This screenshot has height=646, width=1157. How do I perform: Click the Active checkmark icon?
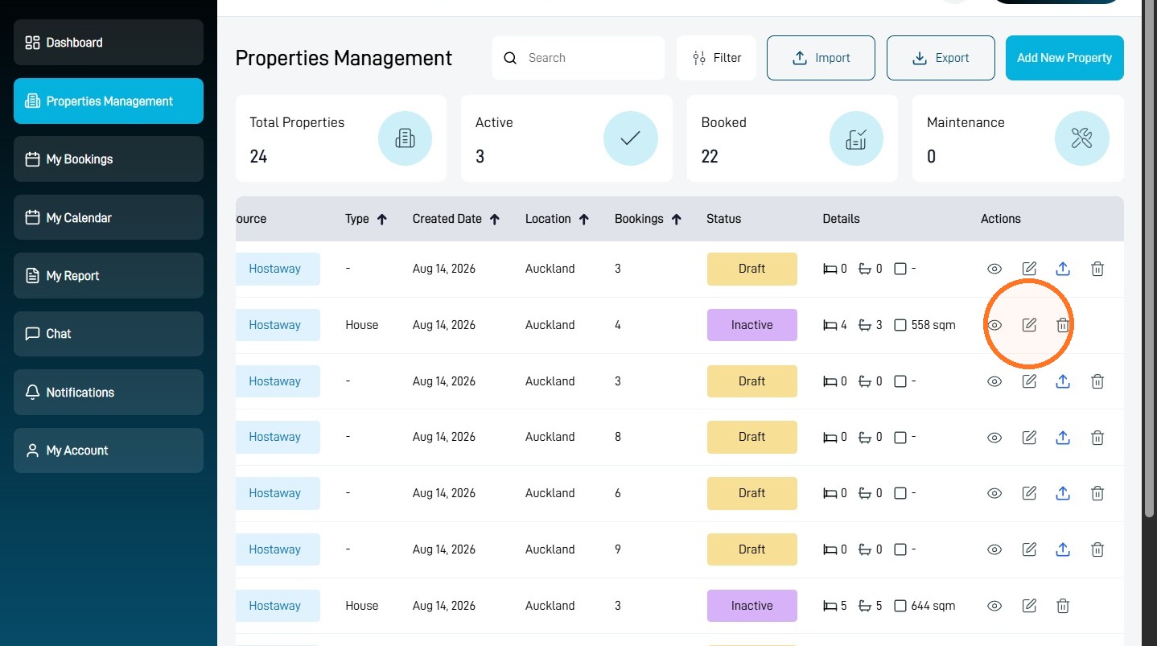click(x=631, y=138)
